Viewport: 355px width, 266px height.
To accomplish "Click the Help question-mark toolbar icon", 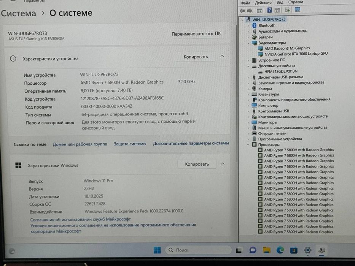I will point(269,10).
